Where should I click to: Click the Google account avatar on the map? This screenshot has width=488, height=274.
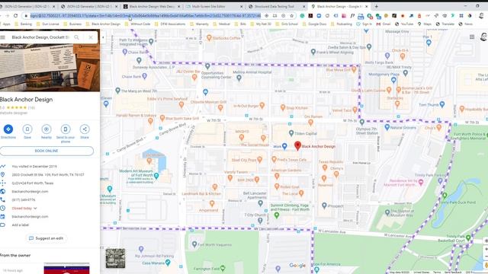[483, 37]
